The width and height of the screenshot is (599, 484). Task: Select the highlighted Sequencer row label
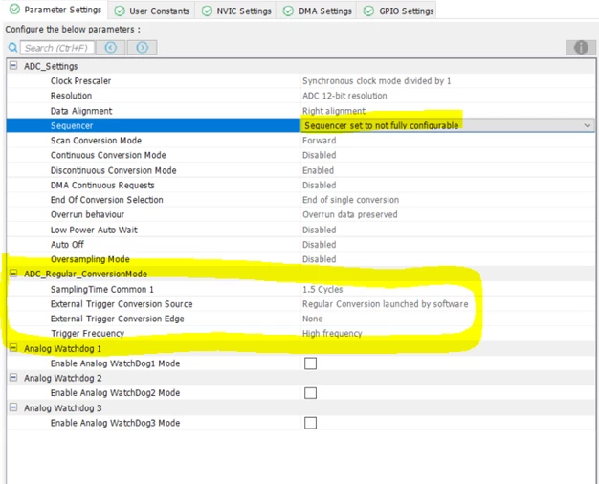(72, 125)
